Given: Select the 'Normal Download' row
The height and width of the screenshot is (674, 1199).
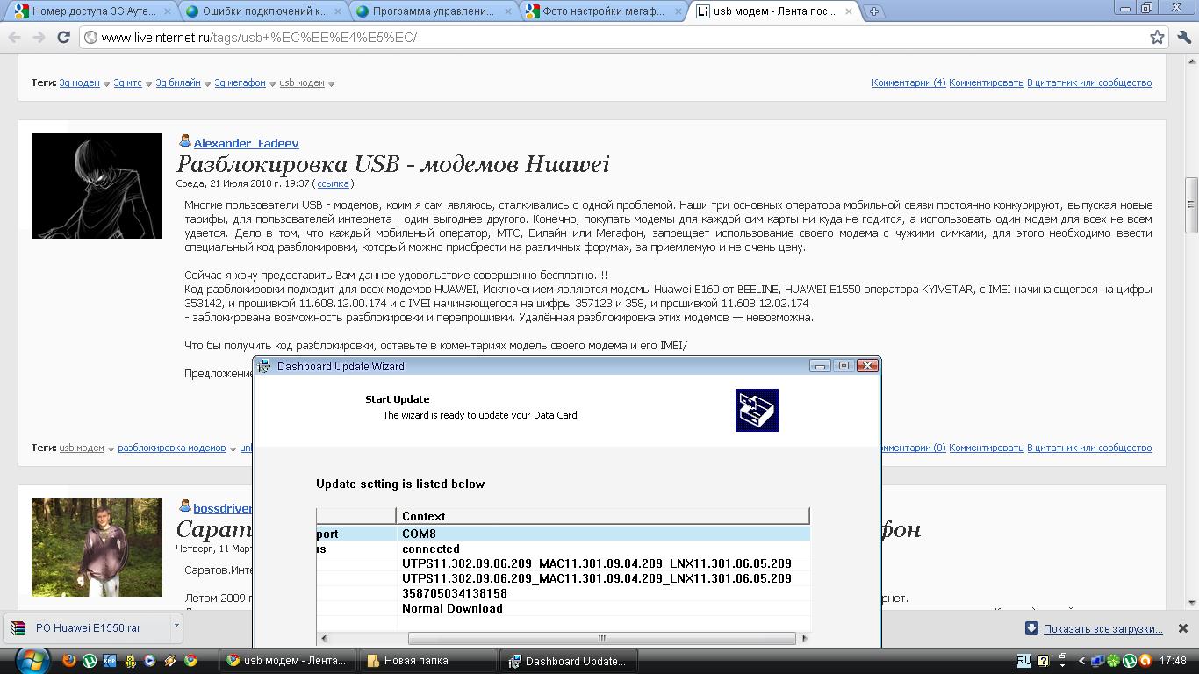Looking at the screenshot, I should click(563, 608).
